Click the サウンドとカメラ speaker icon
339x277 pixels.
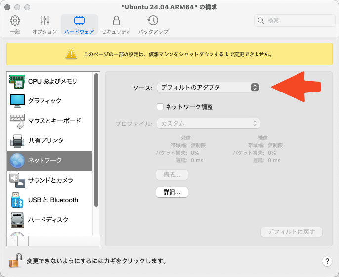click(x=17, y=180)
